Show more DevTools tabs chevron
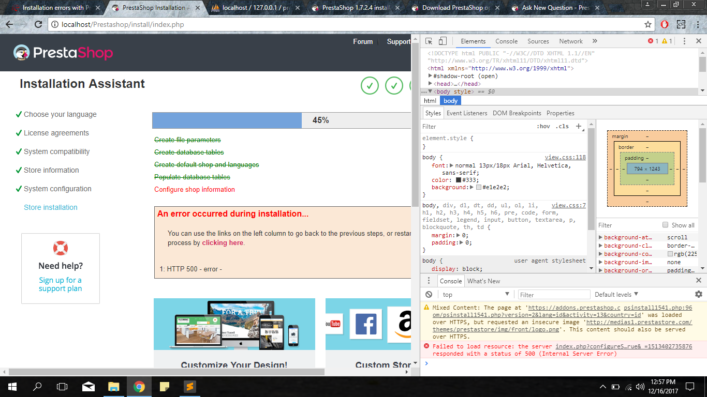 coord(595,41)
